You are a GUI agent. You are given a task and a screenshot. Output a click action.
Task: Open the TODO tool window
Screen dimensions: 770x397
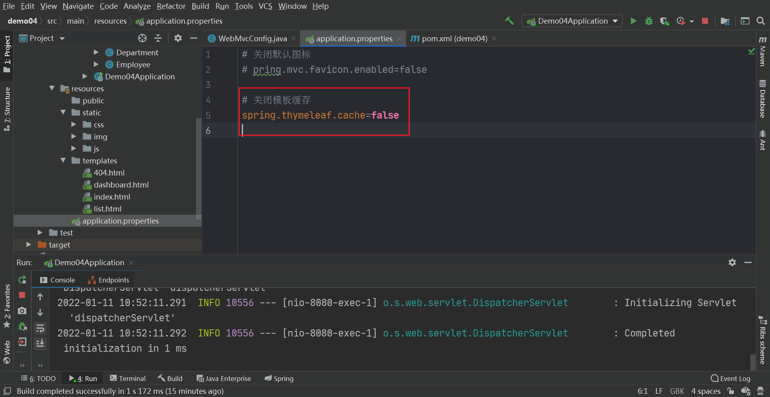click(38, 379)
